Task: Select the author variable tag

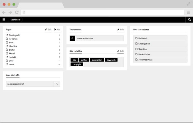Action: point(84,60)
